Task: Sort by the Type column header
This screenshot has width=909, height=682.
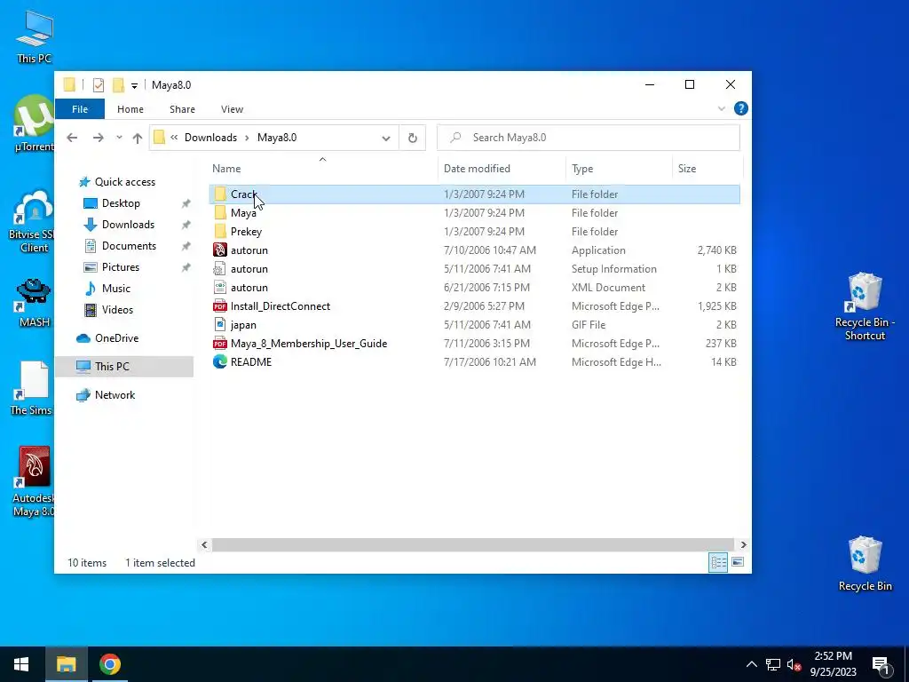Action: point(619,168)
